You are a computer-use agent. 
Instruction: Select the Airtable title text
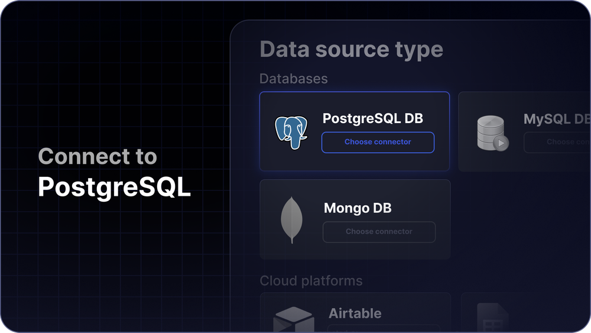coord(355,313)
